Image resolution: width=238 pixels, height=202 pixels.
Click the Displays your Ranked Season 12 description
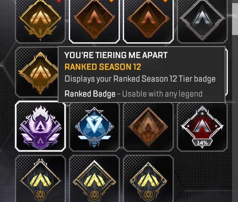click(x=140, y=79)
